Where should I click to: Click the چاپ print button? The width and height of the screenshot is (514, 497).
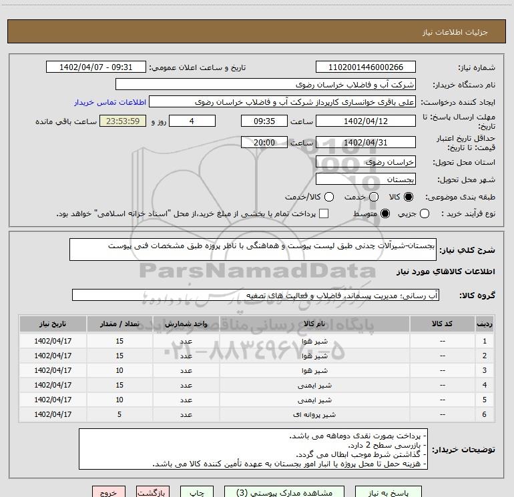click(x=197, y=492)
